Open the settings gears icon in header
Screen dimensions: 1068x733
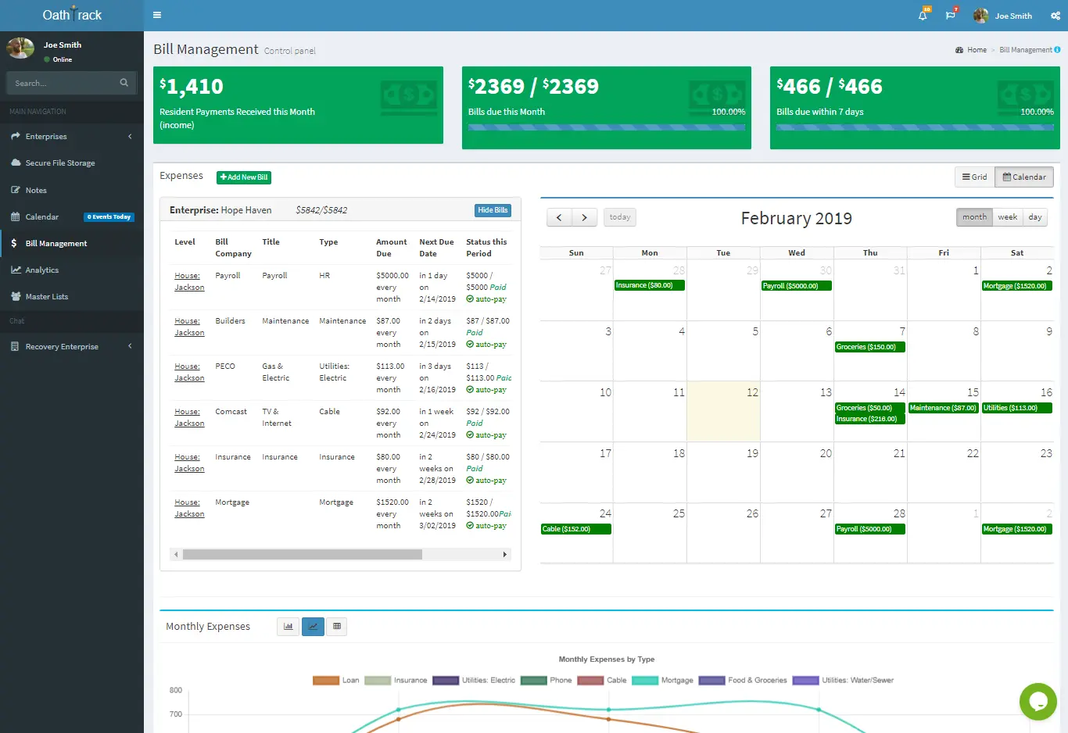[1055, 16]
